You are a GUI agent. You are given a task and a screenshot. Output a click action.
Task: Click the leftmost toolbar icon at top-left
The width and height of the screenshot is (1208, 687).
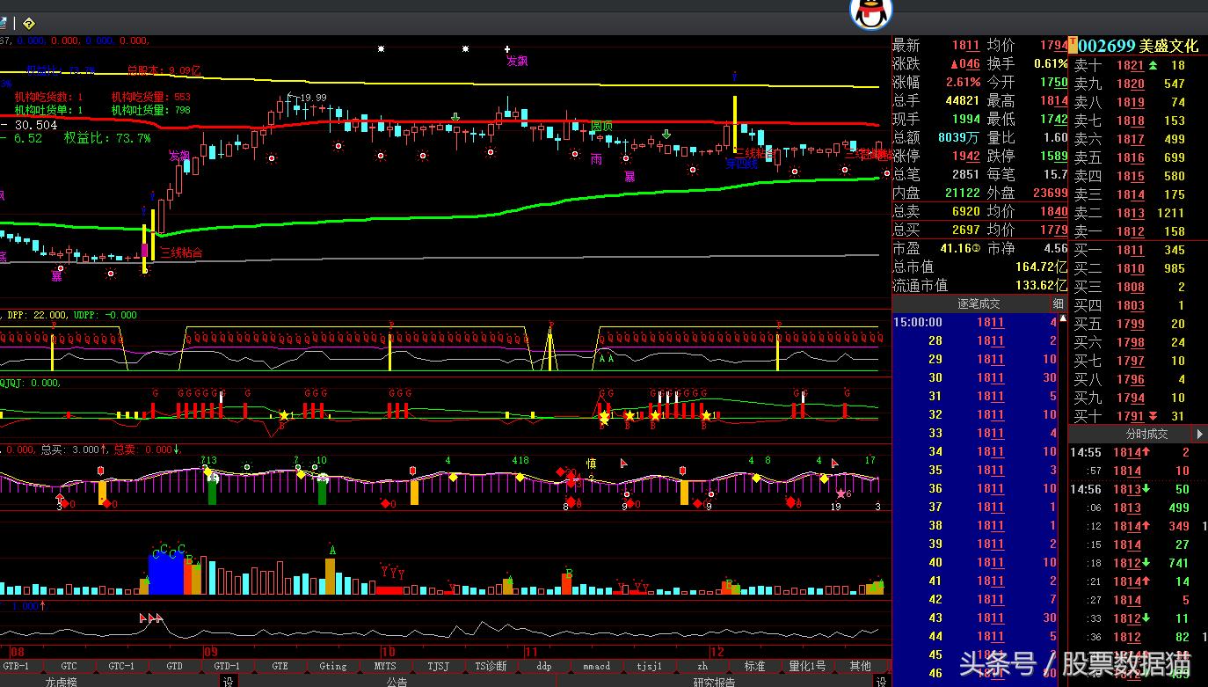pyautogui.click(x=4, y=23)
